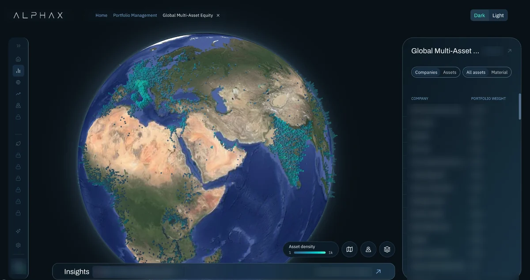Select the bar chart icon in sidebar
The image size is (530, 280).
19,71
